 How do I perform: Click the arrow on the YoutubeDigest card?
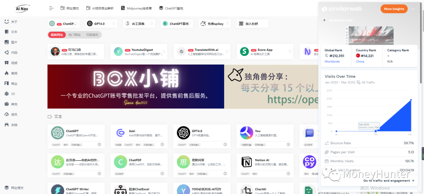(x=164, y=52)
